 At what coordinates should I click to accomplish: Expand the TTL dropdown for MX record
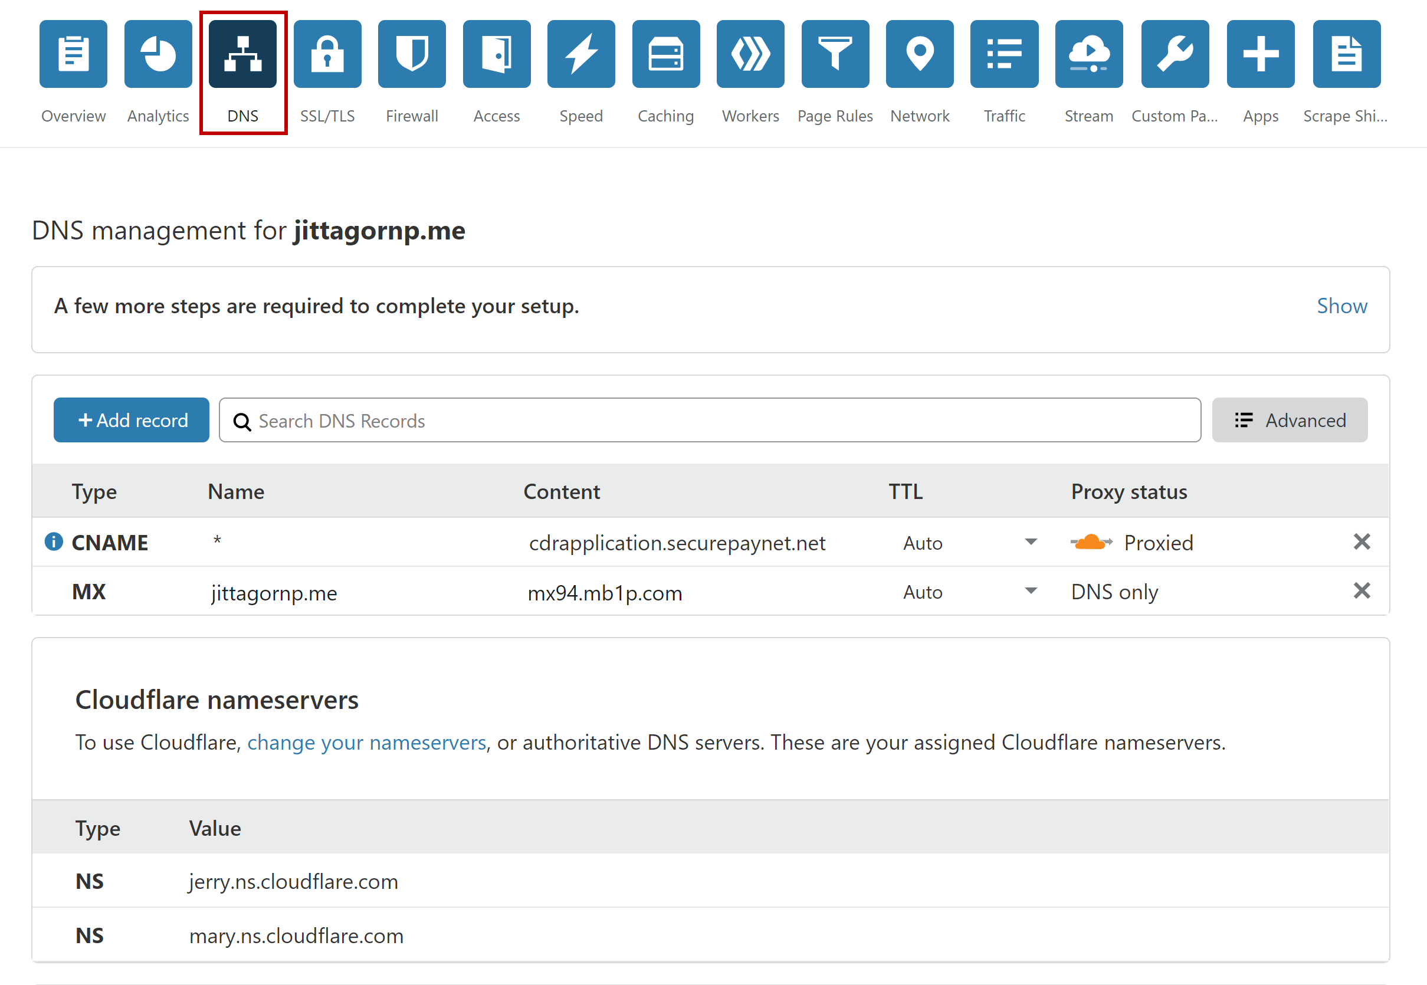tap(1030, 591)
